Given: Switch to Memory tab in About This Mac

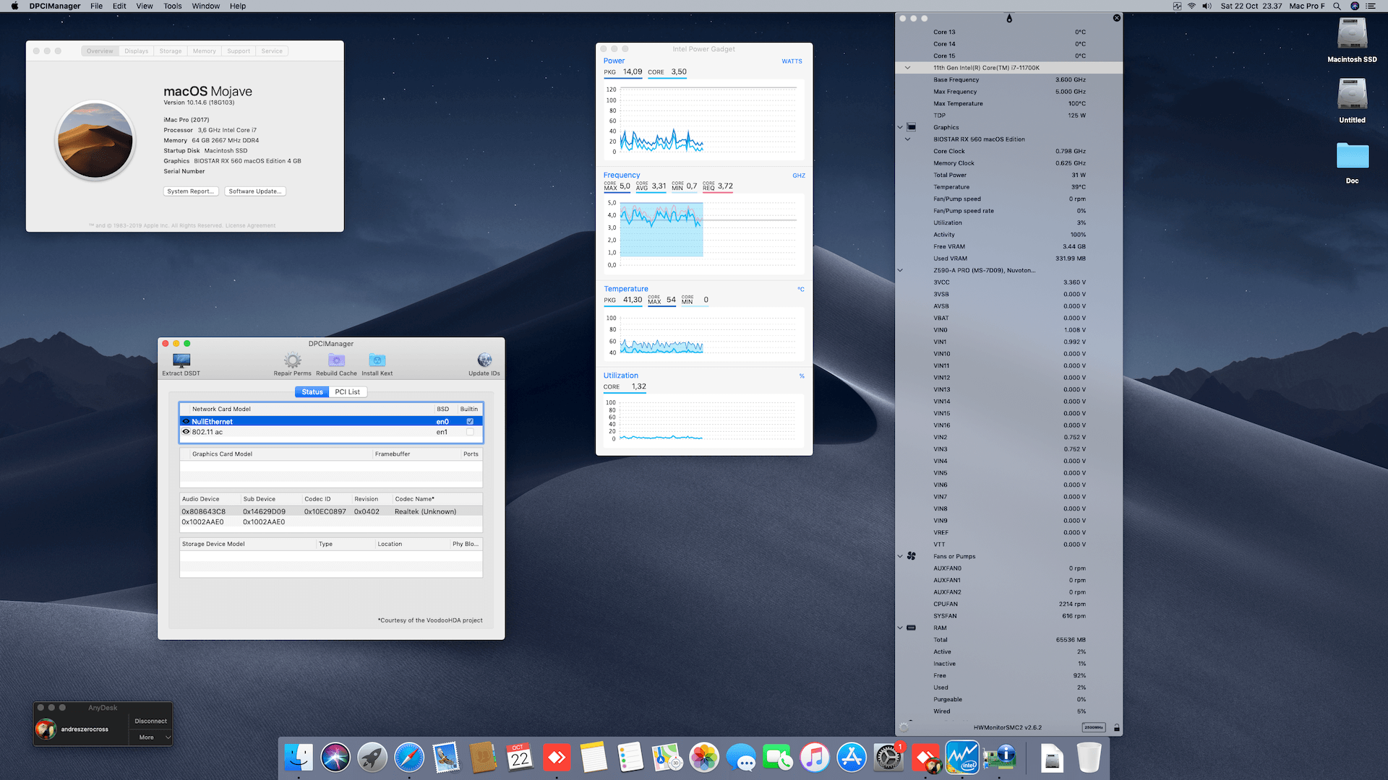Looking at the screenshot, I should (205, 51).
